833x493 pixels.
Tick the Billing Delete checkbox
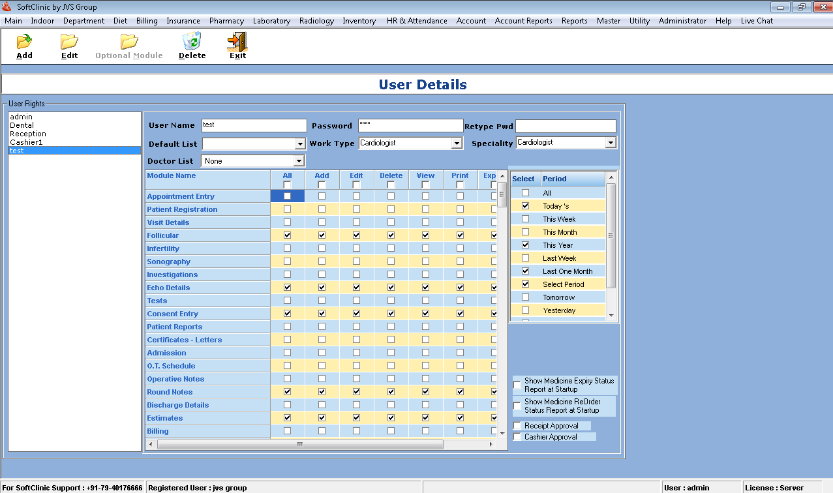pyautogui.click(x=391, y=430)
